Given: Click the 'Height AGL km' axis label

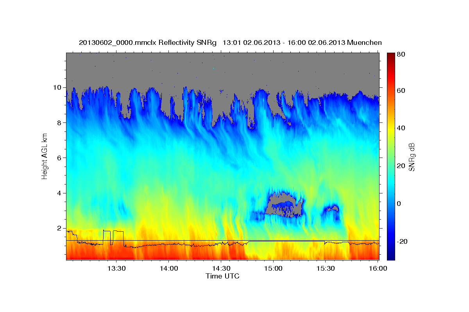Looking at the screenshot, I should pos(45,156).
